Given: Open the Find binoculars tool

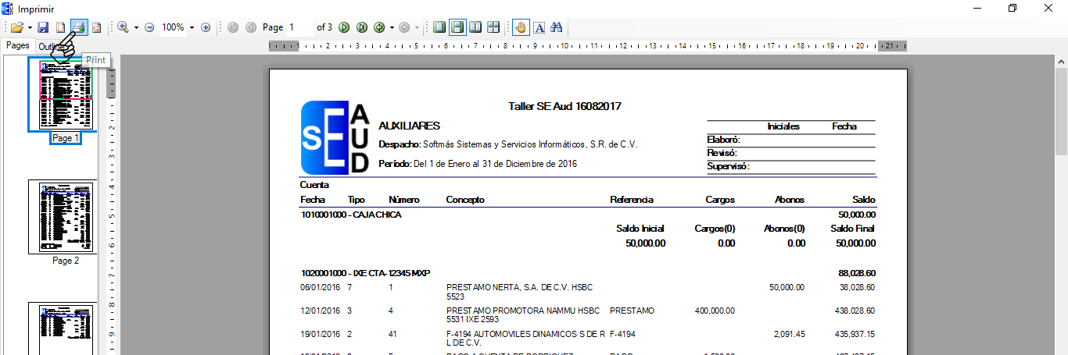Looking at the screenshot, I should pos(557,27).
